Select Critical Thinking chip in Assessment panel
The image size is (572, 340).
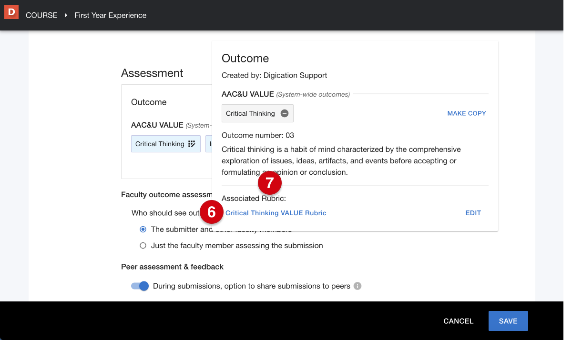pyautogui.click(x=166, y=144)
